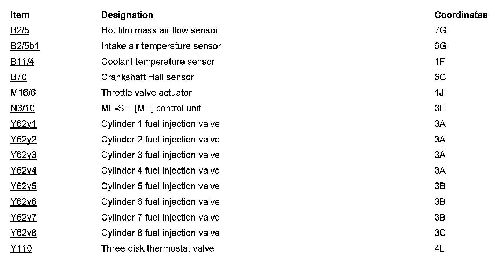Follow the B70 item link
493x263 pixels.
click(x=18, y=77)
